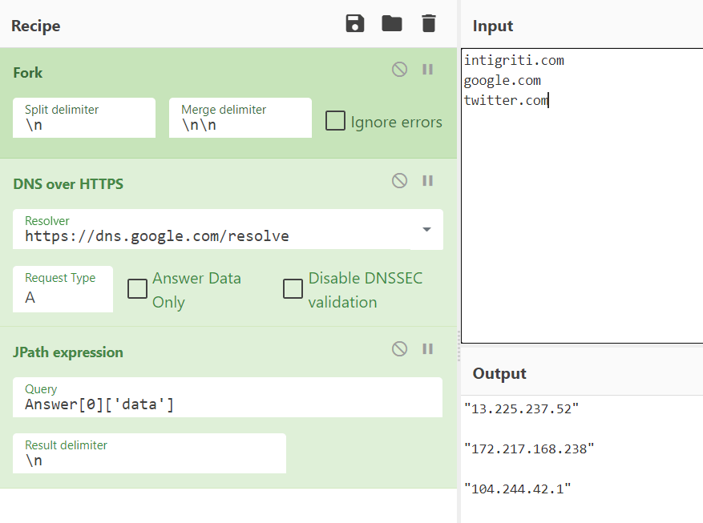This screenshot has width=703, height=523.
Task: Disable the Fork operation
Action: pos(399,70)
